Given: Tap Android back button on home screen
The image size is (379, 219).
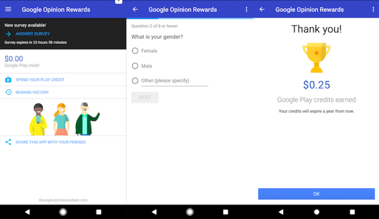Looking at the screenshot, I should pos(27,212).
